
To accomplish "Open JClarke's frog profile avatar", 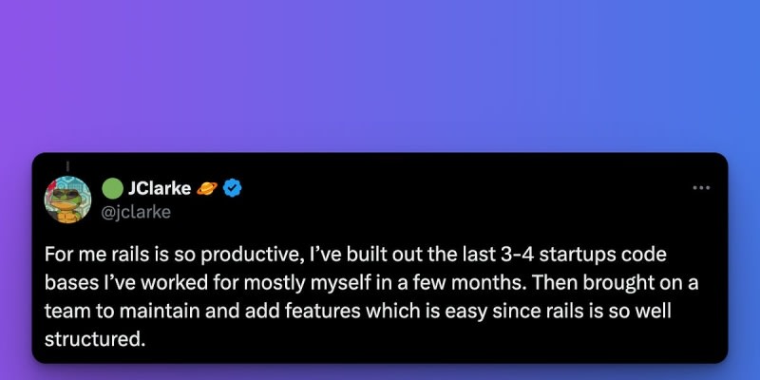I will [67, 198].
